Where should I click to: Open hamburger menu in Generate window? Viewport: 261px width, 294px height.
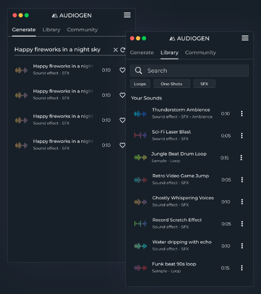tap(127, 15)
